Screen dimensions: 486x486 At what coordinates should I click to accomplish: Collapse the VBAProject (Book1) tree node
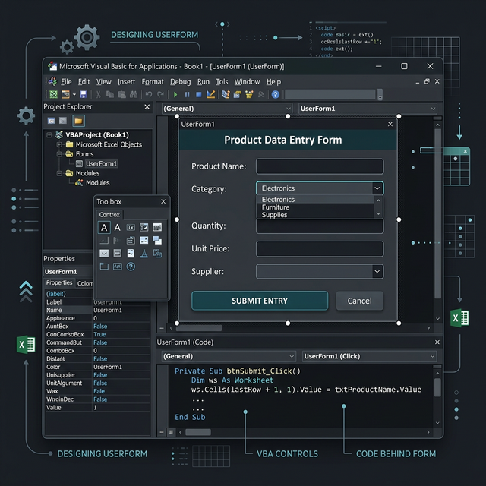[x=49, y=135]
